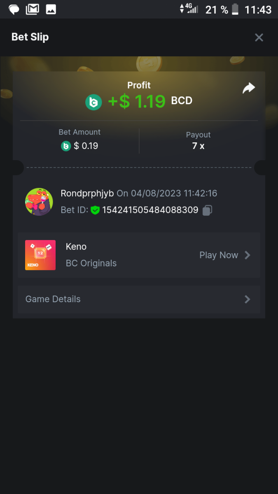
Task: Open the crocodile user avatar
Action: coord(39,202)
